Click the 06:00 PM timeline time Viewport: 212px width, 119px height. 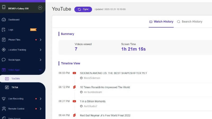[x=64, y=73]
